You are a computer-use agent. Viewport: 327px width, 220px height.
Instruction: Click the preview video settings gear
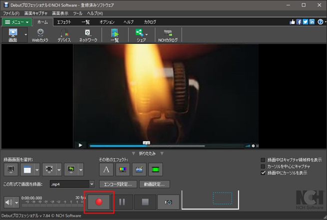(253, 146)
